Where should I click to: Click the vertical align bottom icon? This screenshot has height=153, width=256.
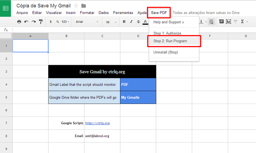(x=201, y=22)
